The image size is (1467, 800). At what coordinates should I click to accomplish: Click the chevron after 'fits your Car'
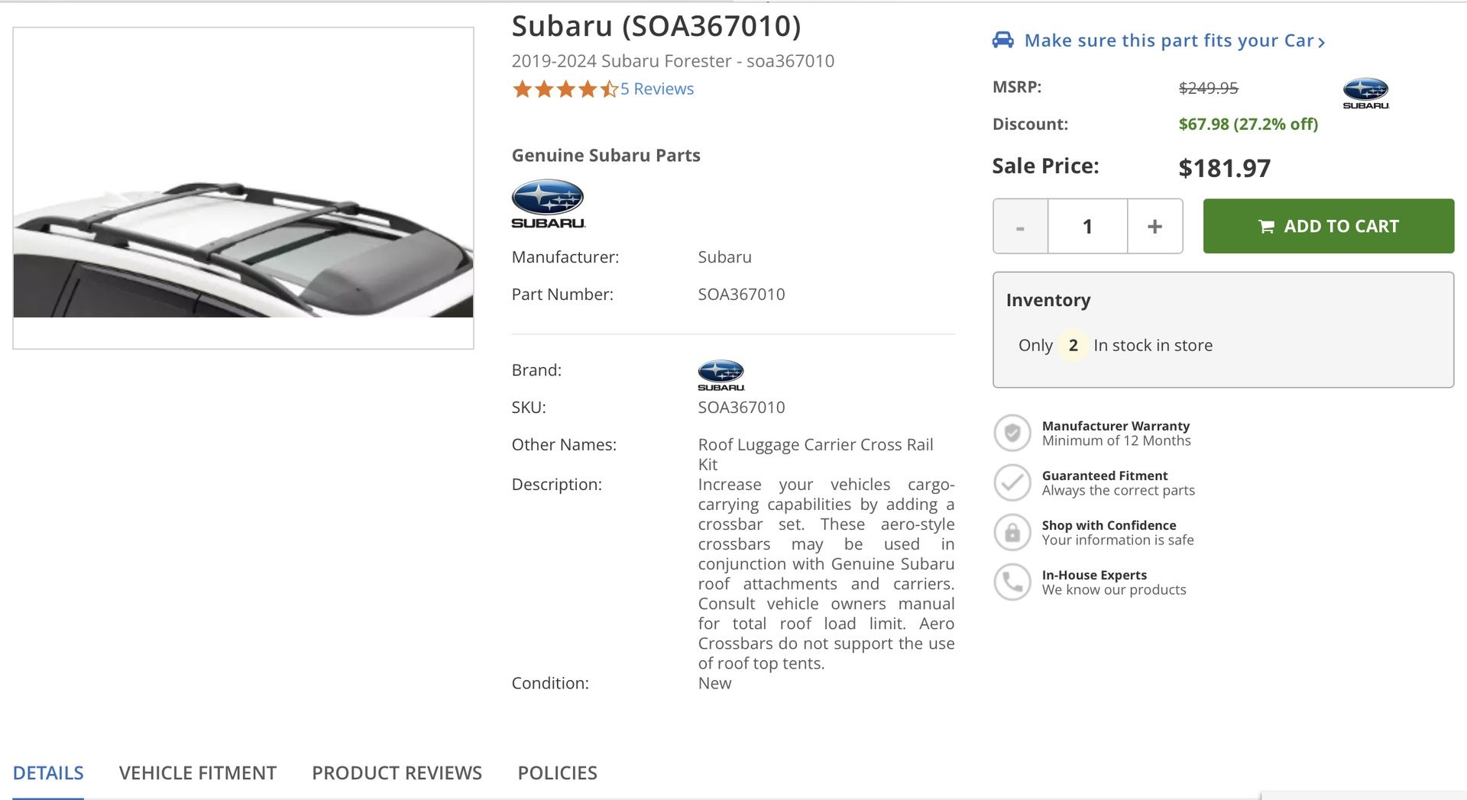pos(1321,42)
